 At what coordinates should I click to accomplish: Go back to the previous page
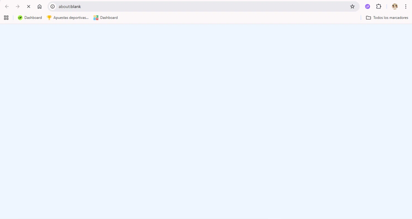(x=7, y=7)
